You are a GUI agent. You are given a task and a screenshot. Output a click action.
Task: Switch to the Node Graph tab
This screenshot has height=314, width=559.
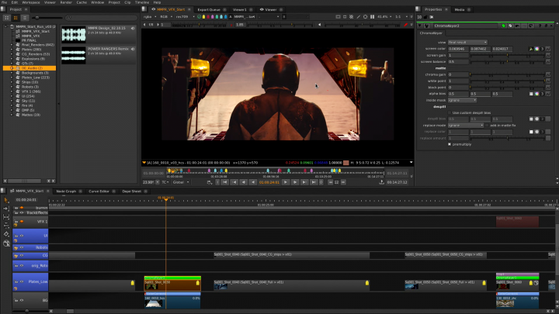pyautogui.click(x=66, y=192)
